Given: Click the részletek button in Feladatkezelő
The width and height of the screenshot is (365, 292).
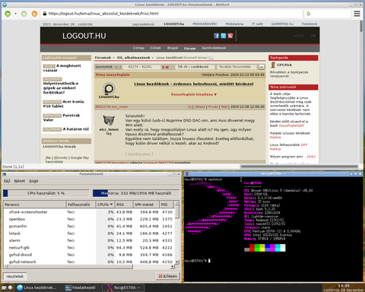Looking at the screenshot, I should pos(15,276).
